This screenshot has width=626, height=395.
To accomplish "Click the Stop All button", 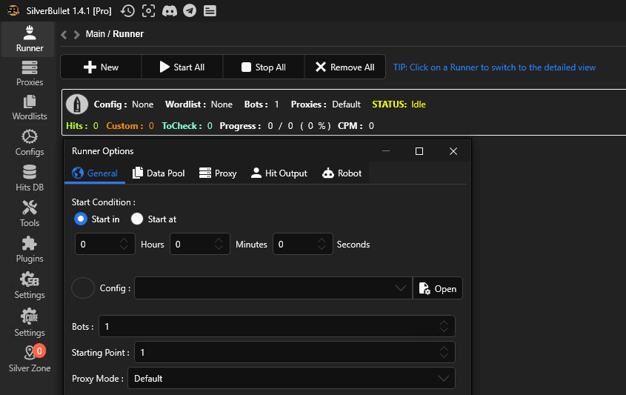I will (x=264, y=67).
